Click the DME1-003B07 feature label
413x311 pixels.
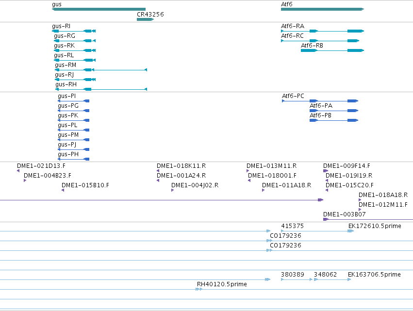pyautogui.click(x=344, y=214)
